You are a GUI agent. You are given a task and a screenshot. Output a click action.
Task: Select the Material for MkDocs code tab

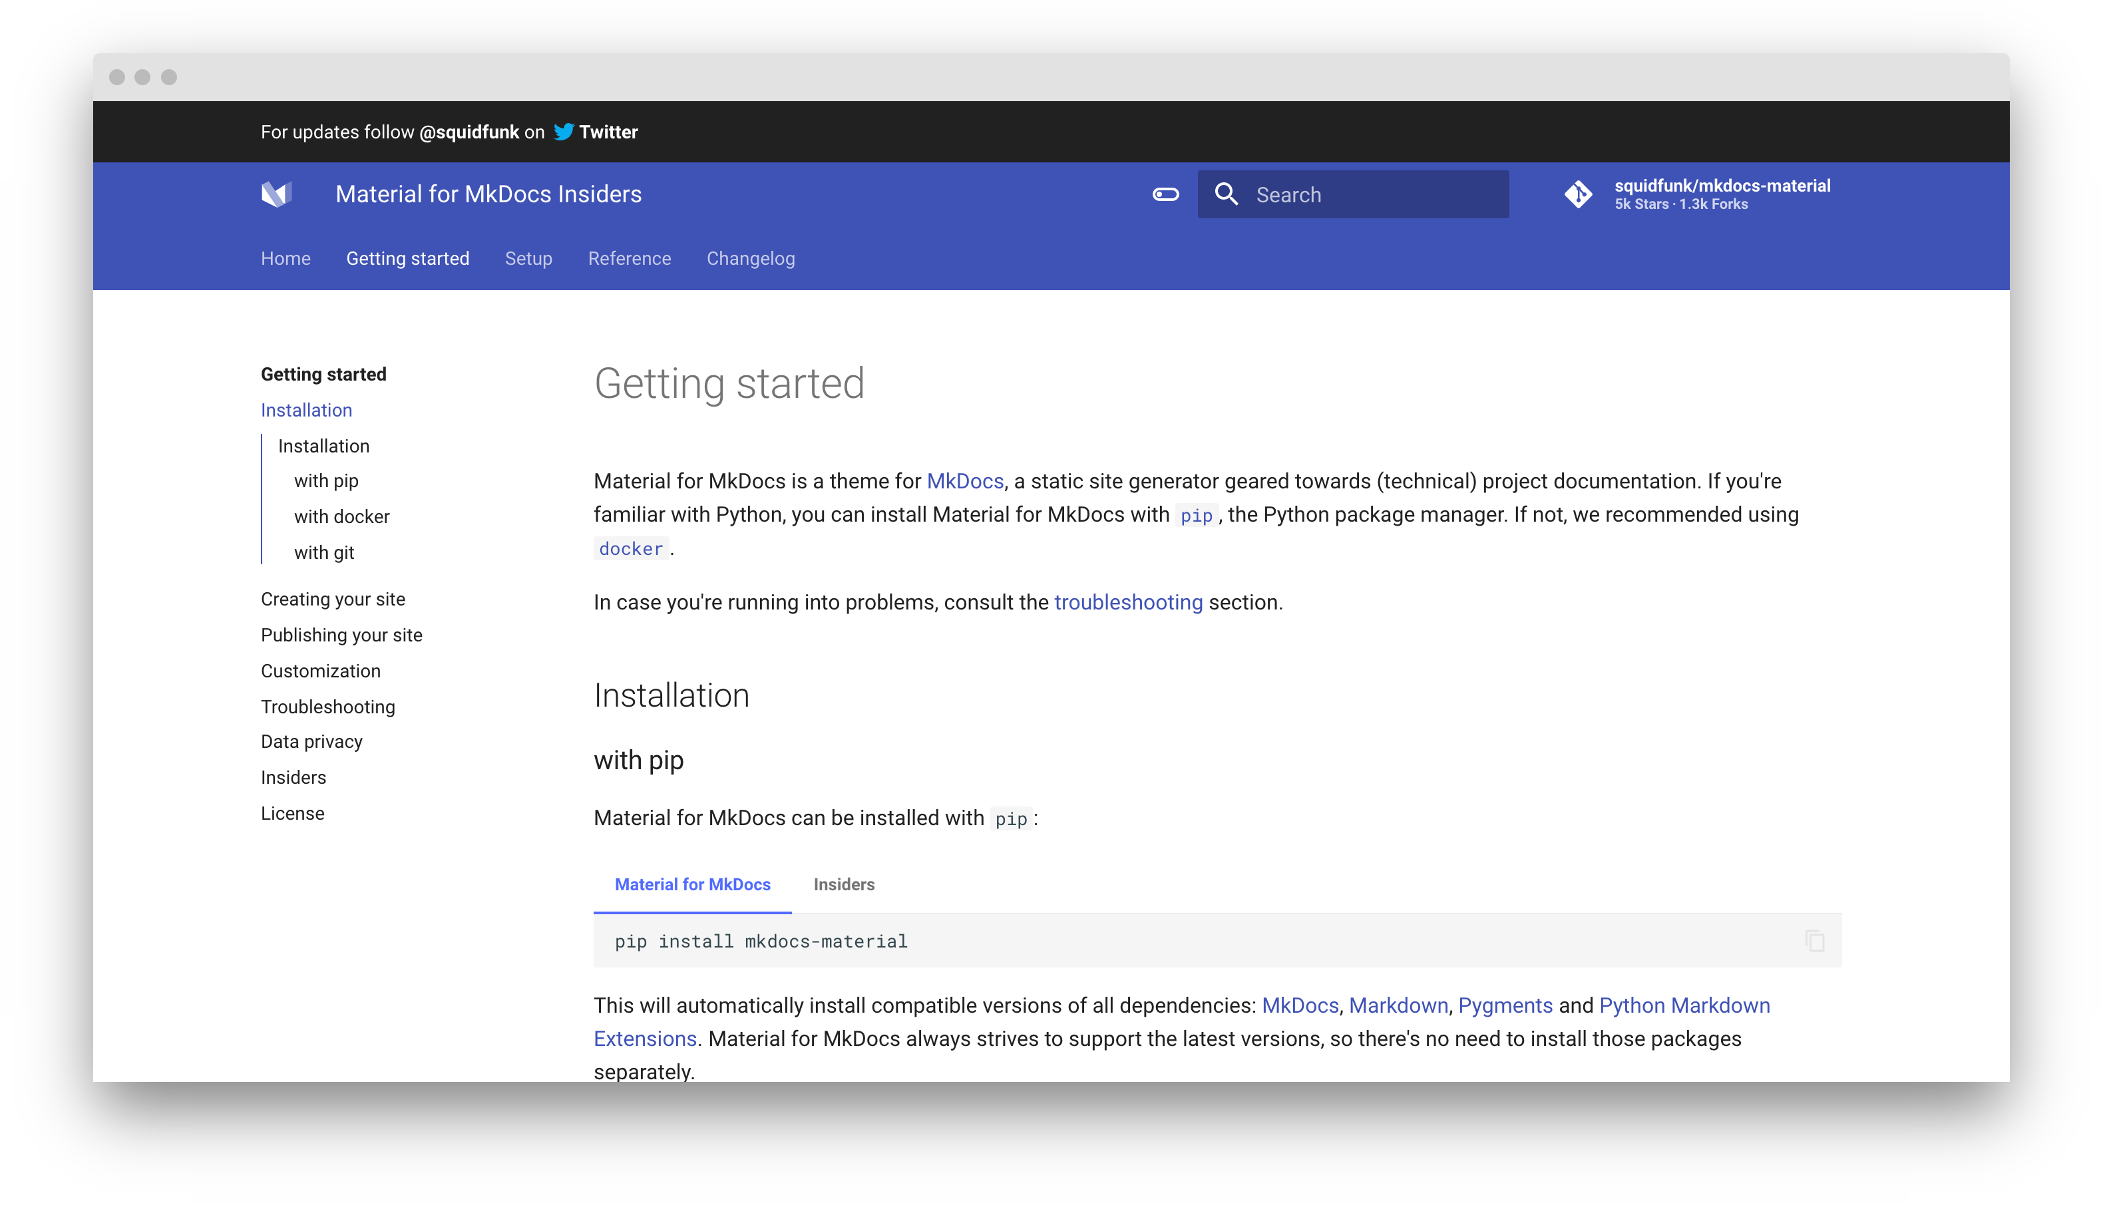pyautogui.click(x=692, y=884)
